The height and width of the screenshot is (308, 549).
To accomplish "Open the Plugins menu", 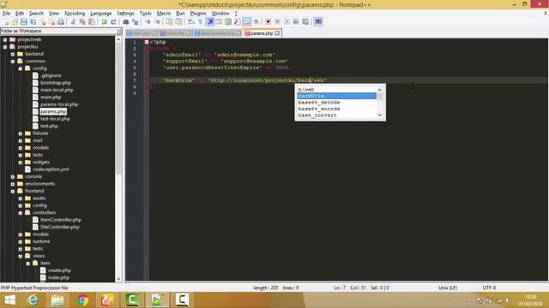I will (198, 14).
